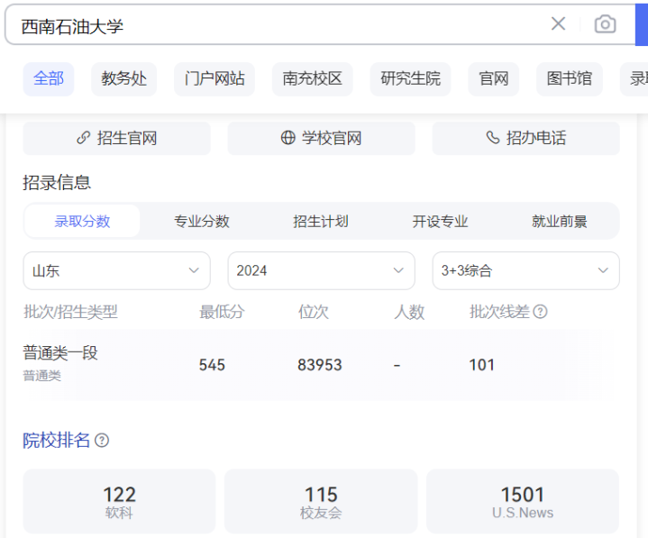Click the globe icon in 学校官网
The image size is (648, 538).
pyautogui.click(x=288, y=138)
